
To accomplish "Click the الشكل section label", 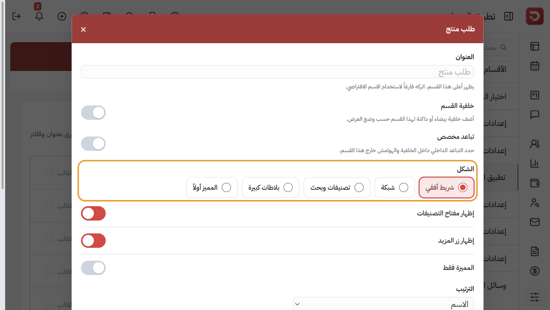I will (x=465, y=169).
